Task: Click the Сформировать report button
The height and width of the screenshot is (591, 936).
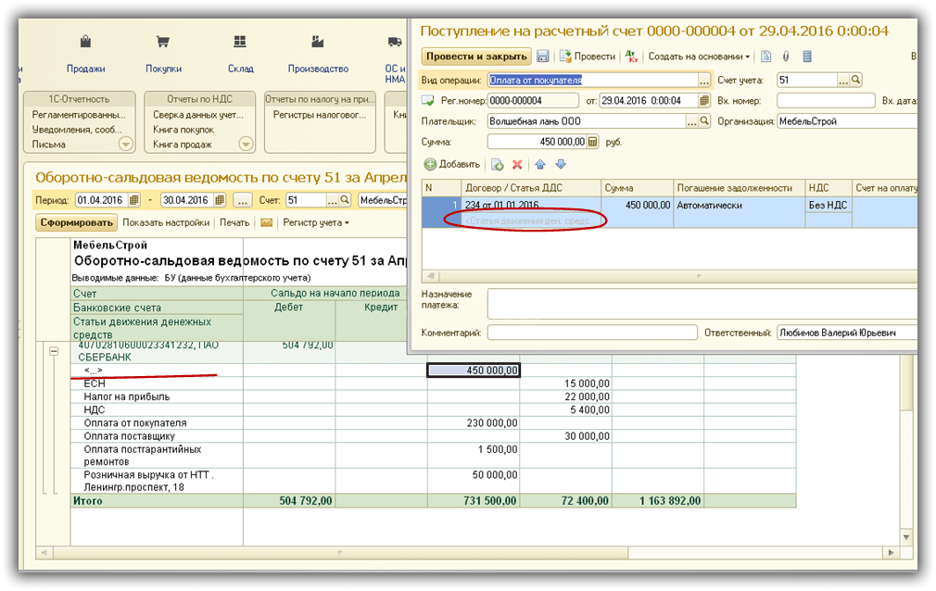Action: [x=77, y=223]
